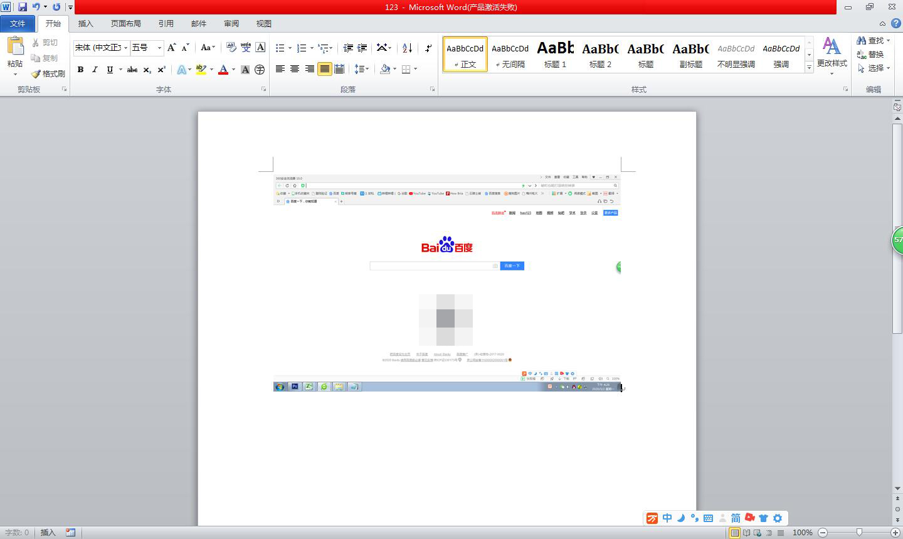Click the Paste clipboard icon
903x539 pixels.
(15, 46)
